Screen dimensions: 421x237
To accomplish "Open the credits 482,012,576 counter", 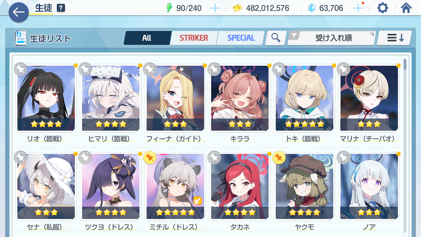I will click(261, 8).
